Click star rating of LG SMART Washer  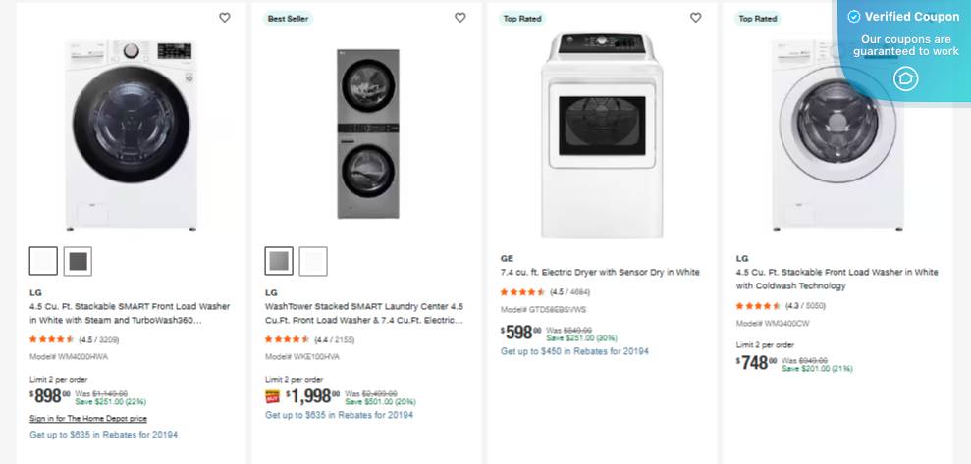[x=51, y=339]
